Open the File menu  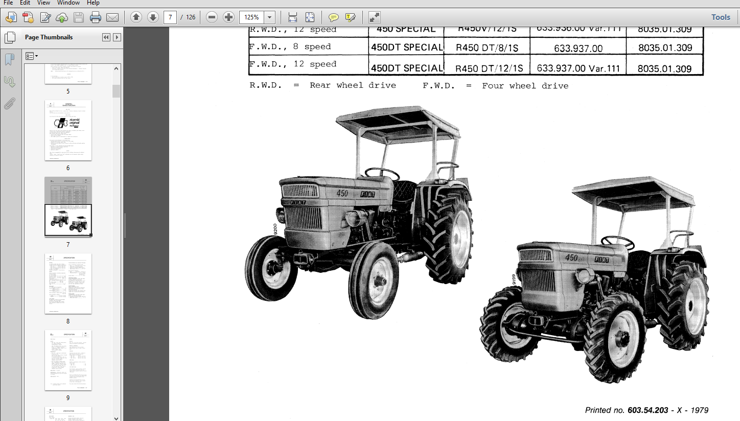(x=8, y=3)
